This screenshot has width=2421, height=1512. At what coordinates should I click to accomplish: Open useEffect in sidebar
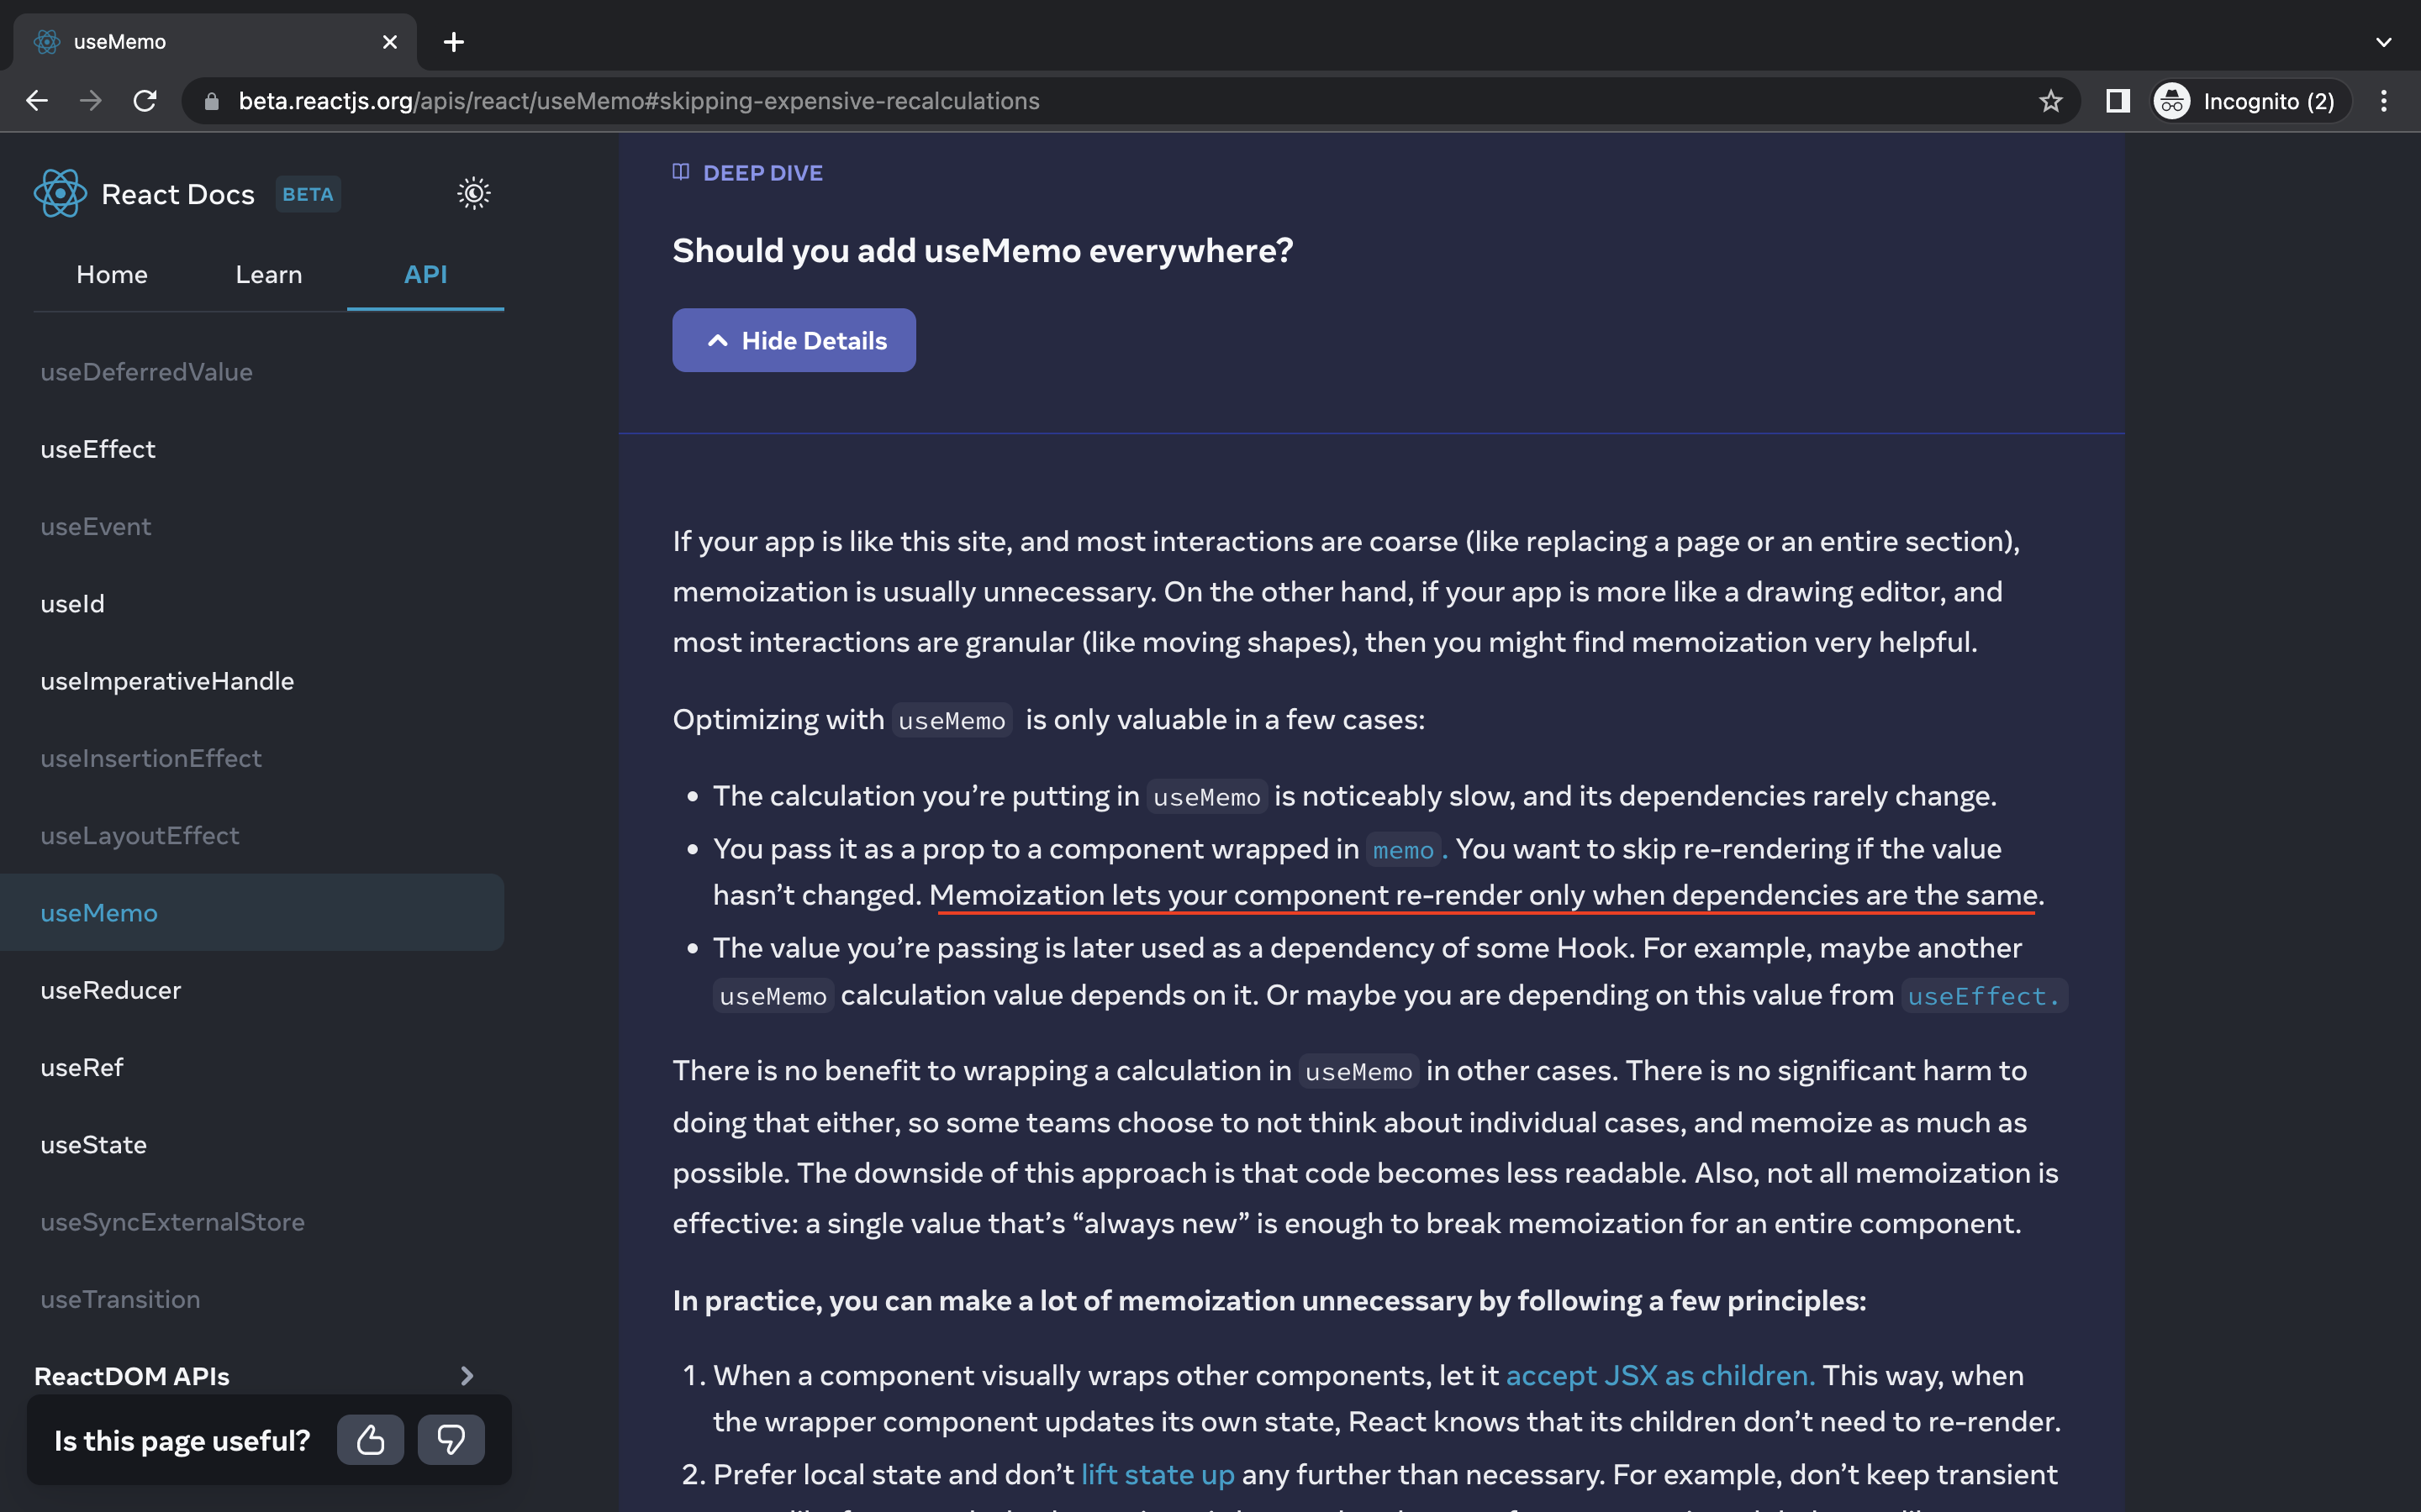(98, 449)
